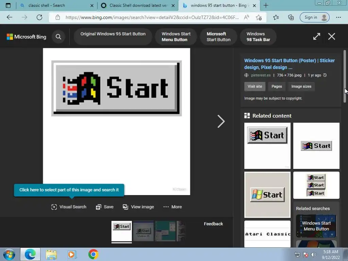Open the Favorites list icon
348x261 pixels.
click(276, 17)
